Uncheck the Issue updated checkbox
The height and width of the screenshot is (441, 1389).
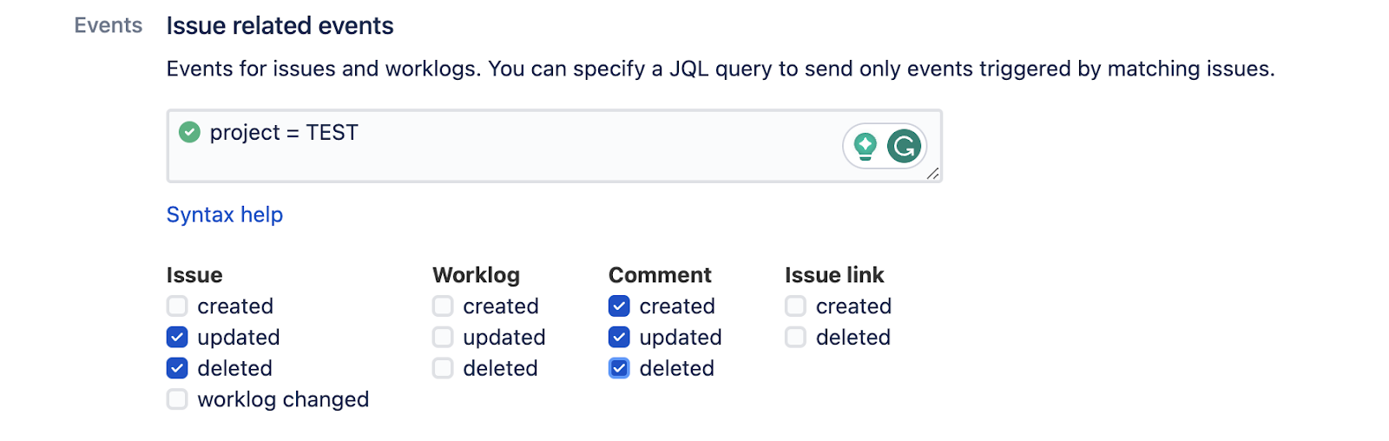tap(177, 337)
